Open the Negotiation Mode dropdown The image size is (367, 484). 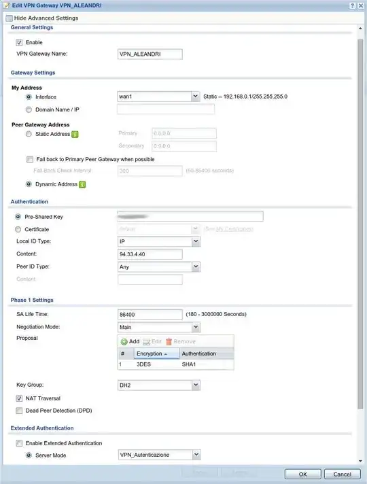(196, 327)
